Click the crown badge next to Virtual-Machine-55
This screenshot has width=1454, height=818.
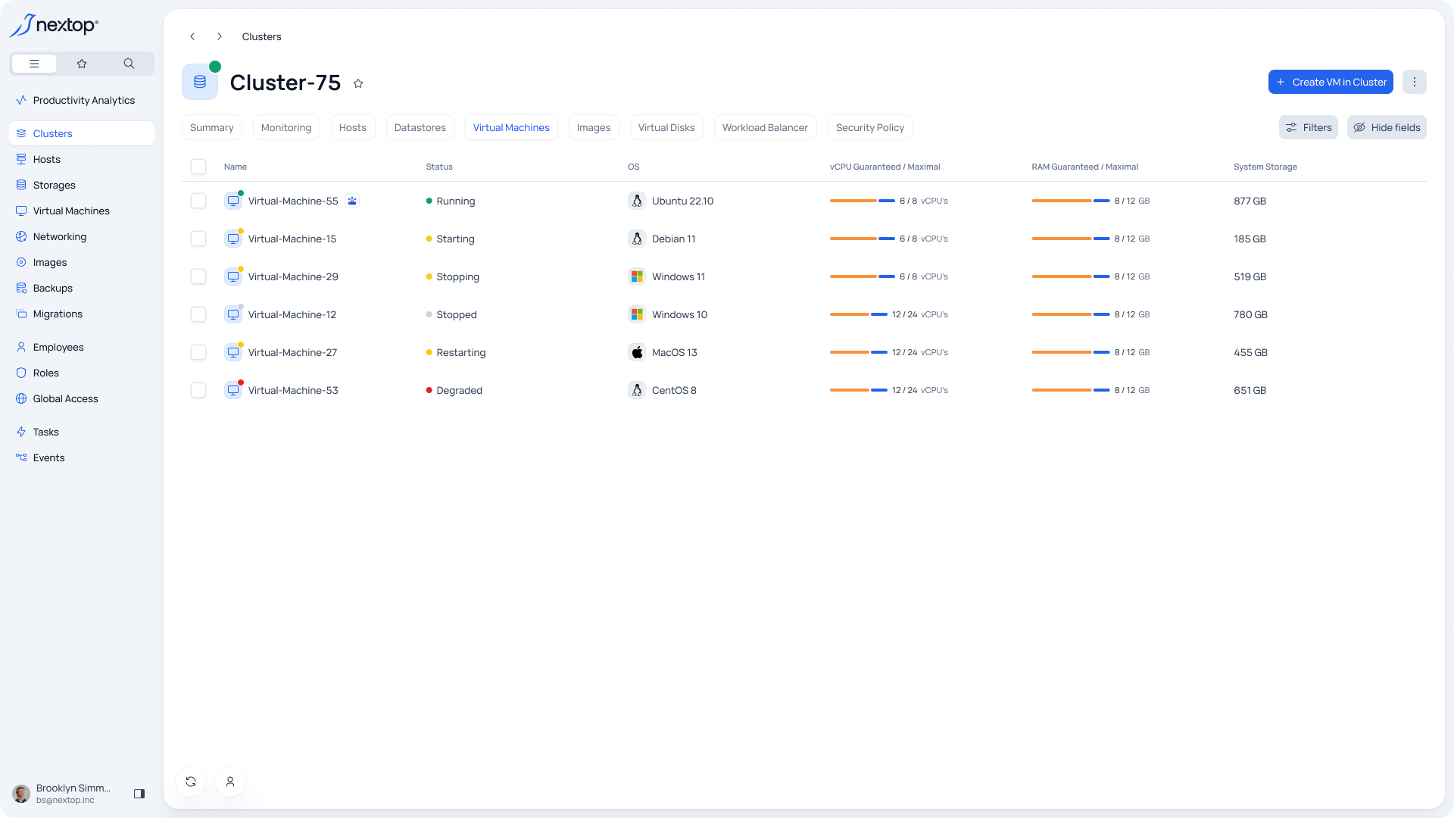(x=352, y=201)
